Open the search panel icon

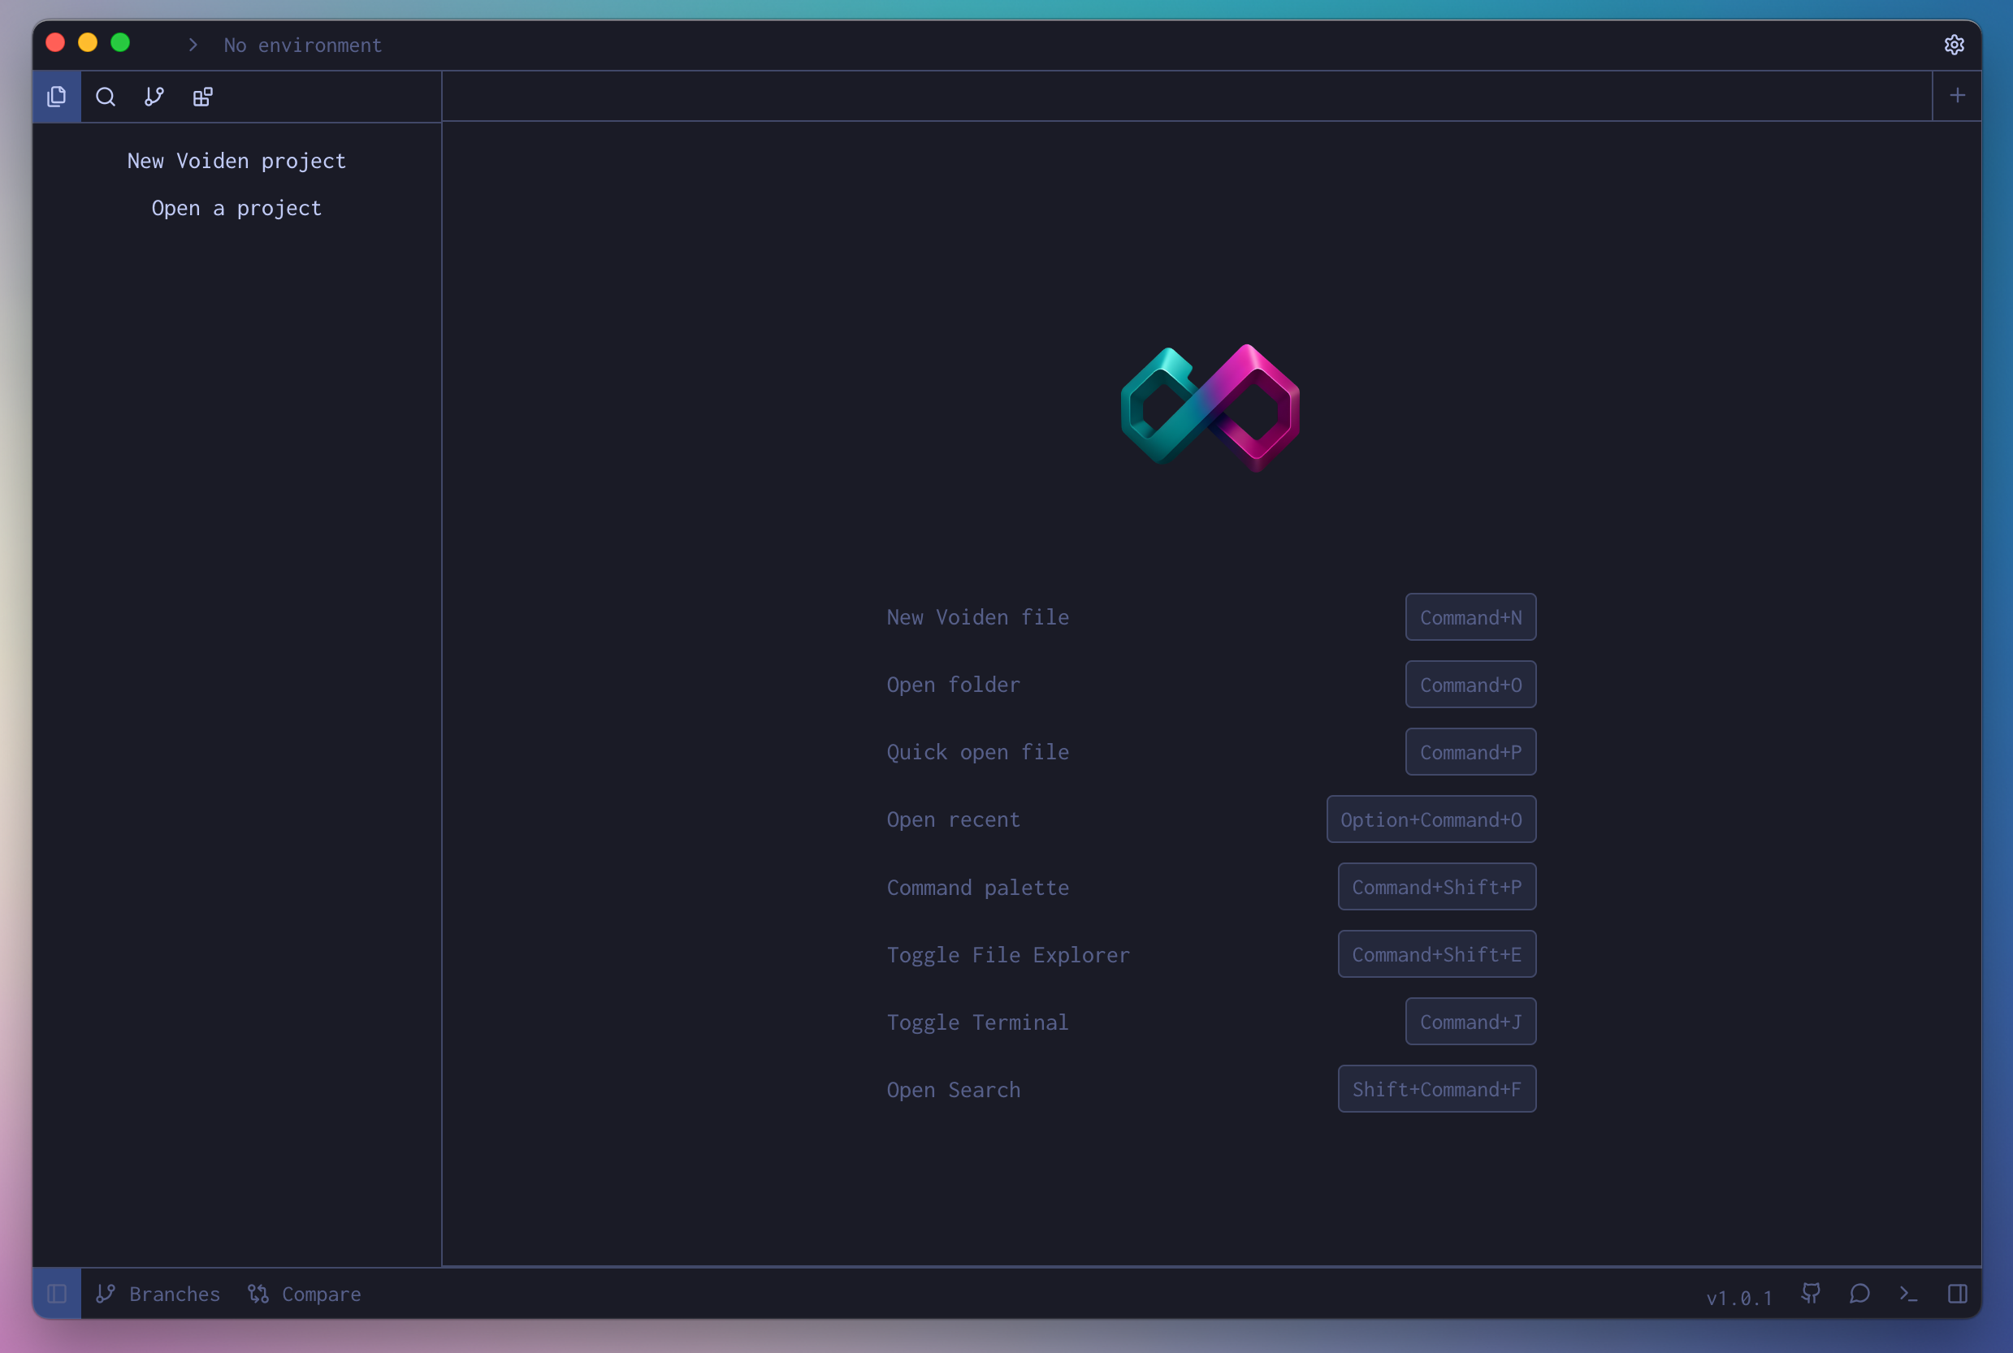[x=106, y=97]
